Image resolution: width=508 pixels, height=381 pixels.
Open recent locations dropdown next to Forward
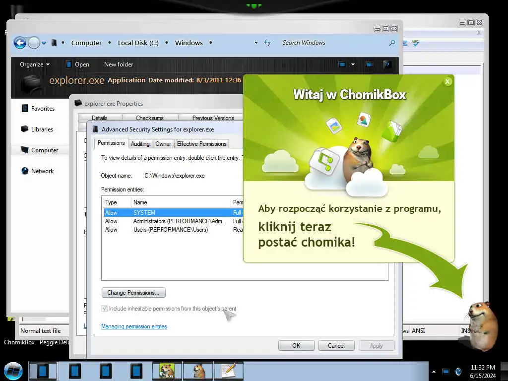(44, 43)
